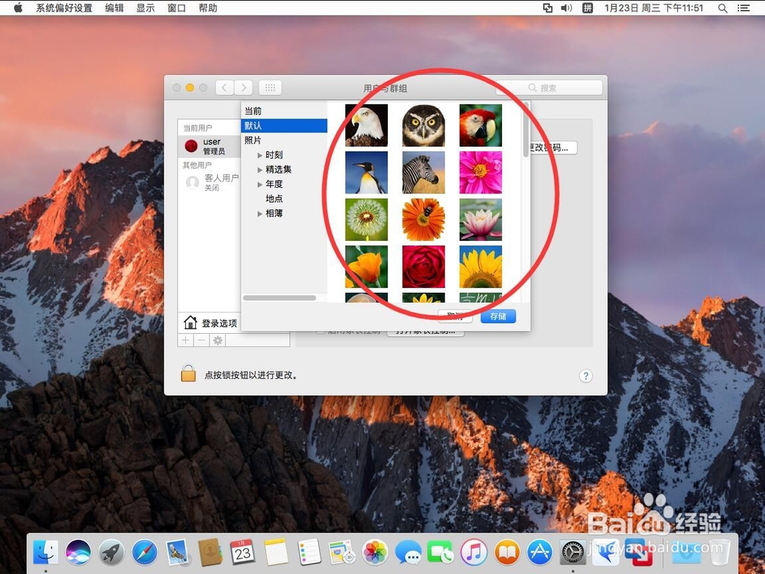Open App Store from the Dock

pos(539,552)
